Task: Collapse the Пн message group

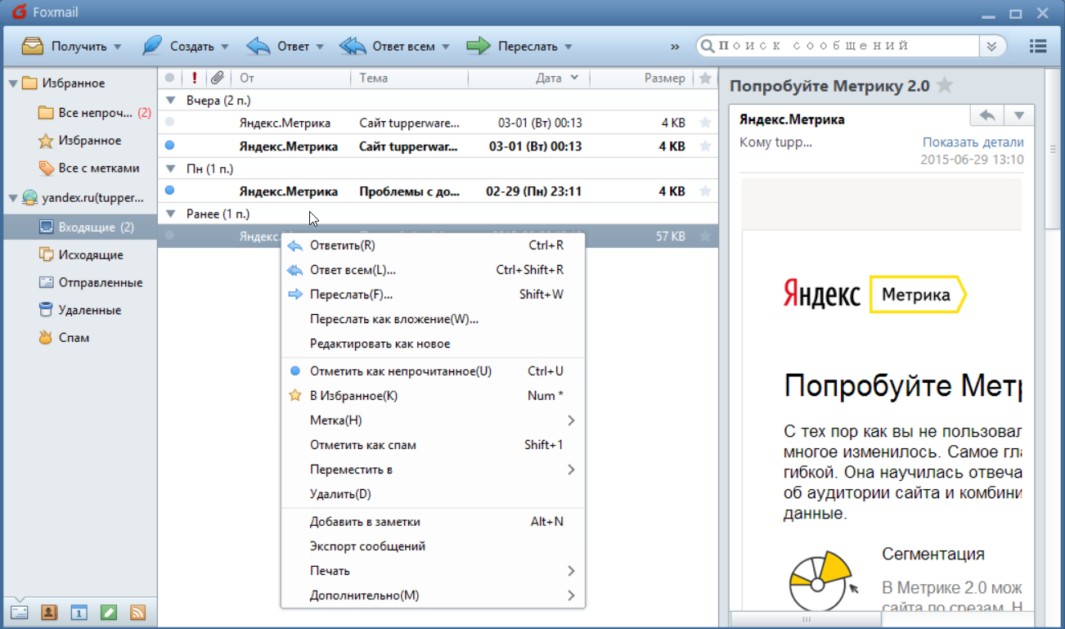Action: 171,169
